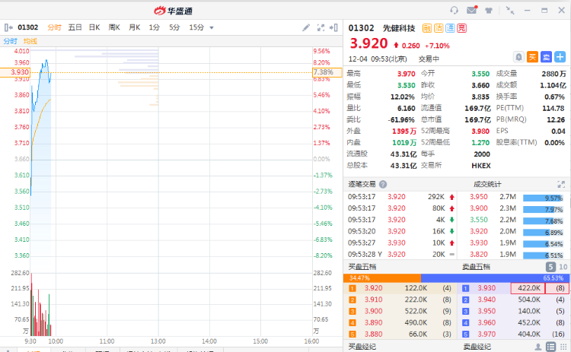The width and height of the screenshot is (571, 352).
Task: Click the 融 margin tag
Action: coord(427,28)
